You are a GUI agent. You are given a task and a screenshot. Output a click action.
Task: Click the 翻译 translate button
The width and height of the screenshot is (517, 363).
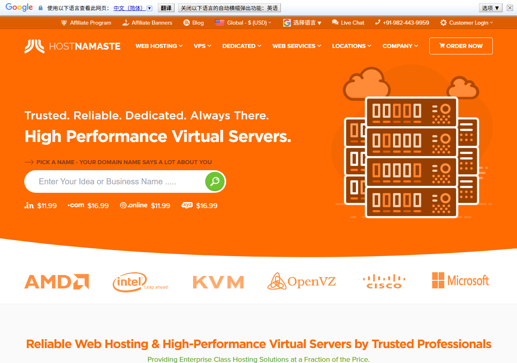click(166, 8)
